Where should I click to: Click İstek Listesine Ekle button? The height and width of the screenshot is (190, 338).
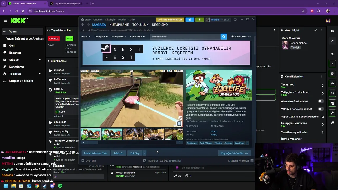(96, 153)
